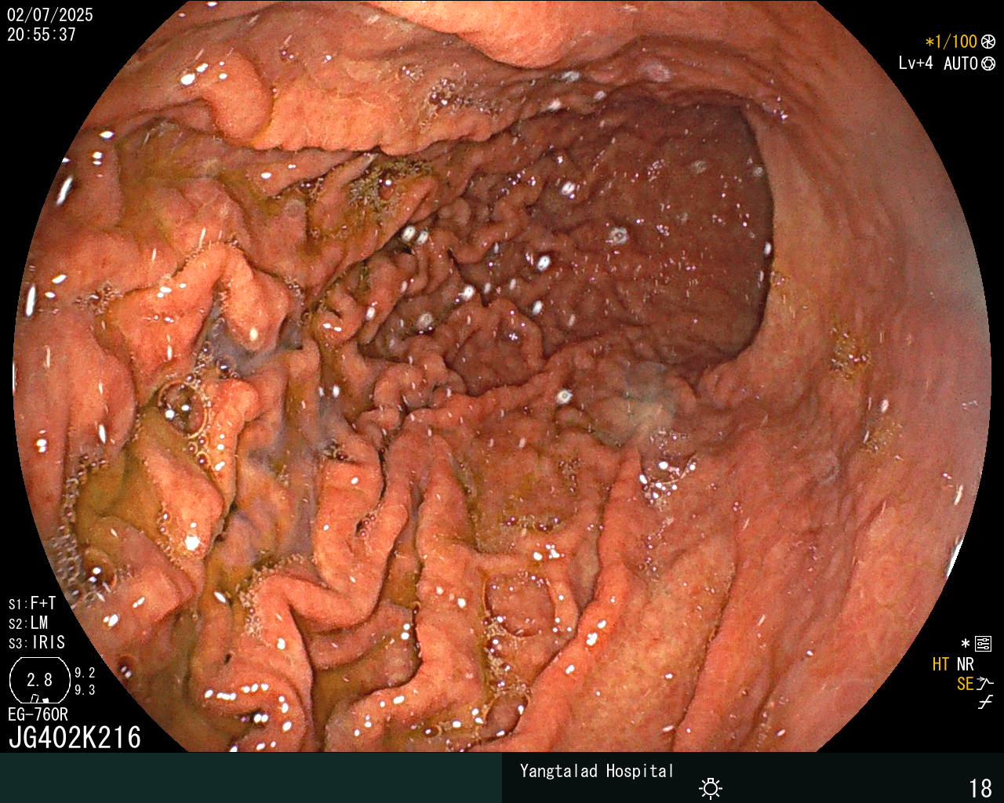Click the brightness sun icon in bottom bar
This screenshot has width=1004, height=803.
[x=711, y=787]
